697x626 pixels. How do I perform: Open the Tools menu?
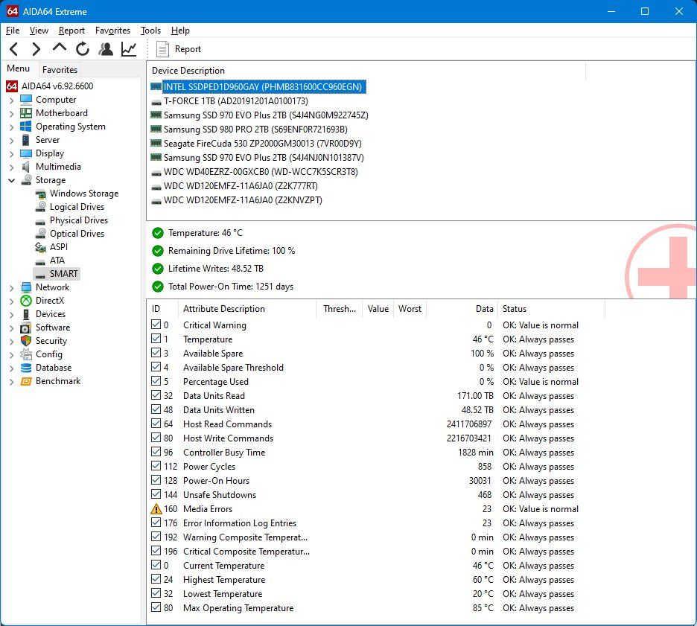[x=150, y=31]
